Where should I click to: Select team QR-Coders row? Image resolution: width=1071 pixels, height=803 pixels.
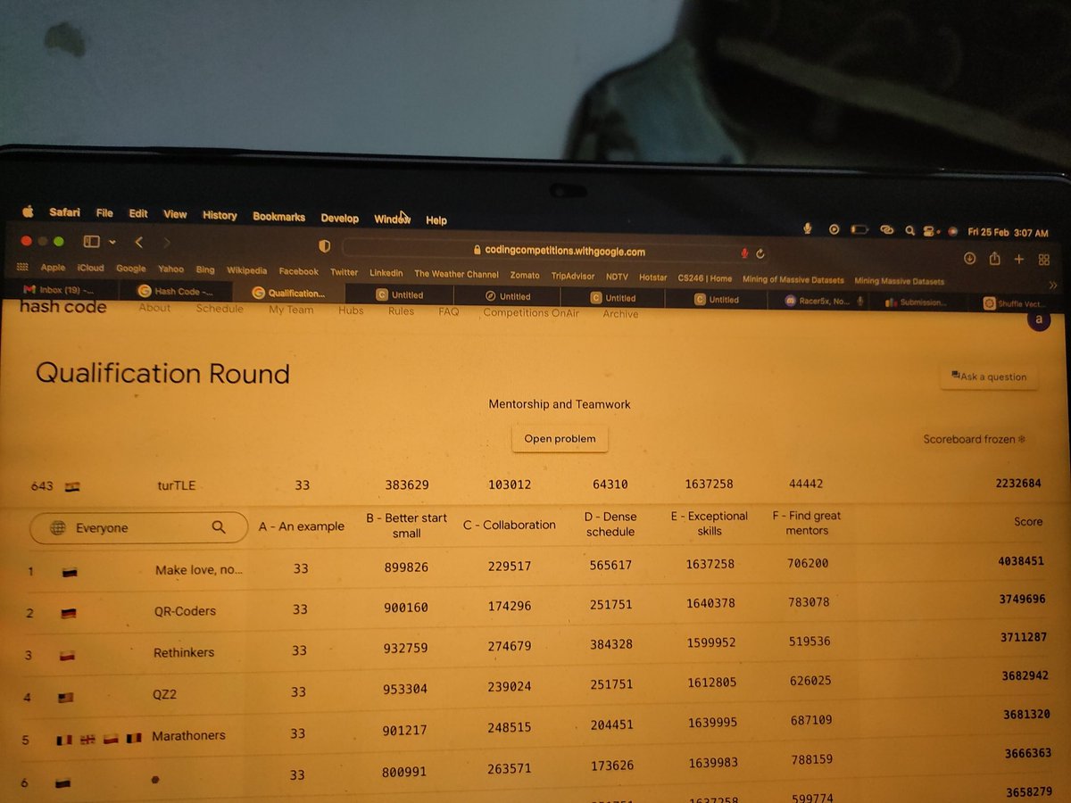tap(535, 608)
